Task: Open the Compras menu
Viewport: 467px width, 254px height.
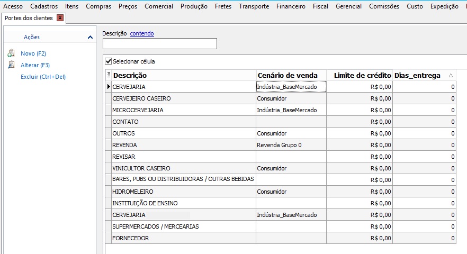Action: (x=98, y=6)
